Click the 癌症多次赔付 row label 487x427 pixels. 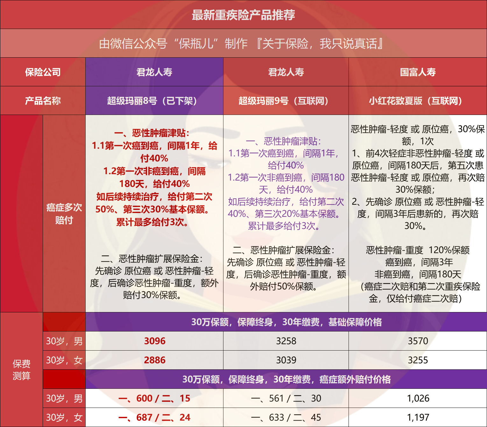(x=64, y=214)
